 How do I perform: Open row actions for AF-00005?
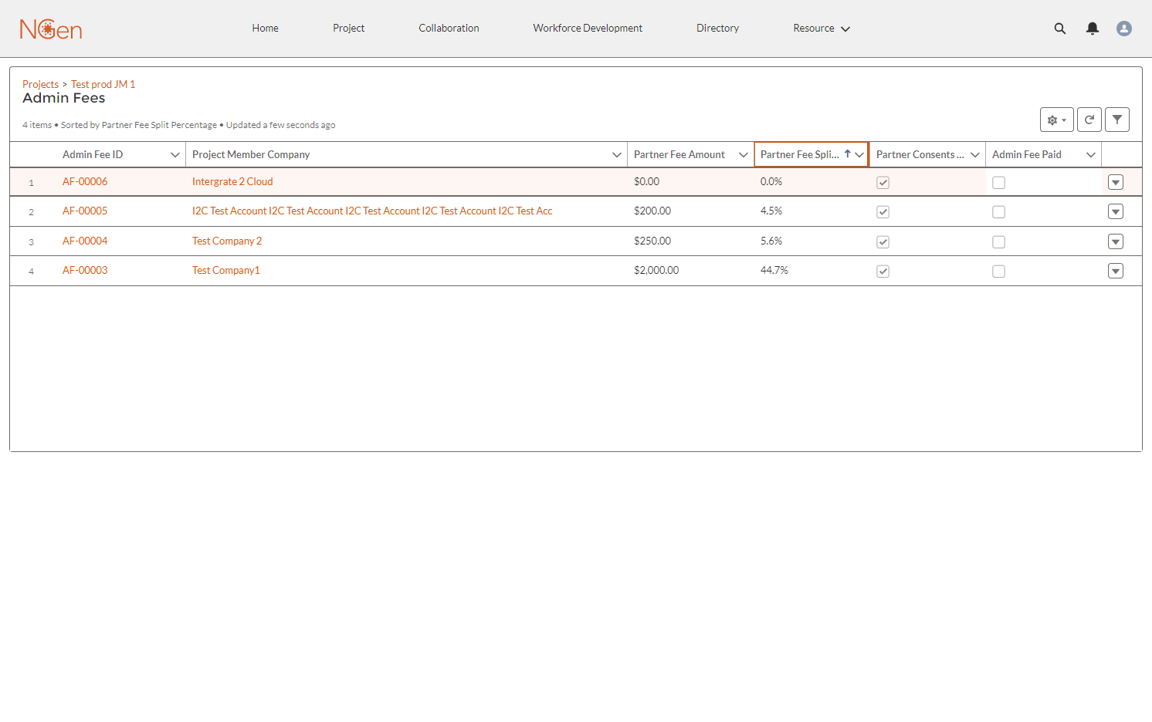pyautogui.click(x=1116, y=211)
